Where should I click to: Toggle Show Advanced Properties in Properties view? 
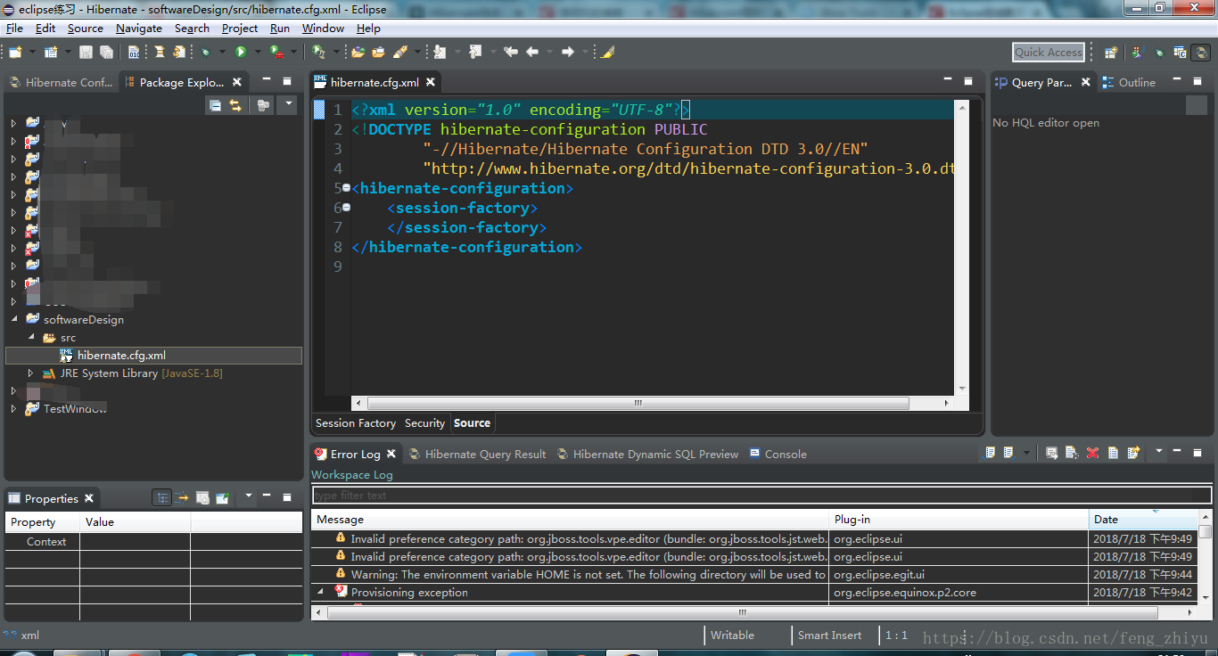182,497
